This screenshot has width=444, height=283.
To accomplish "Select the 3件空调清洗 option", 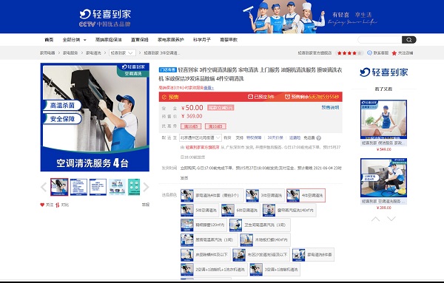I will tap(265, 195).
